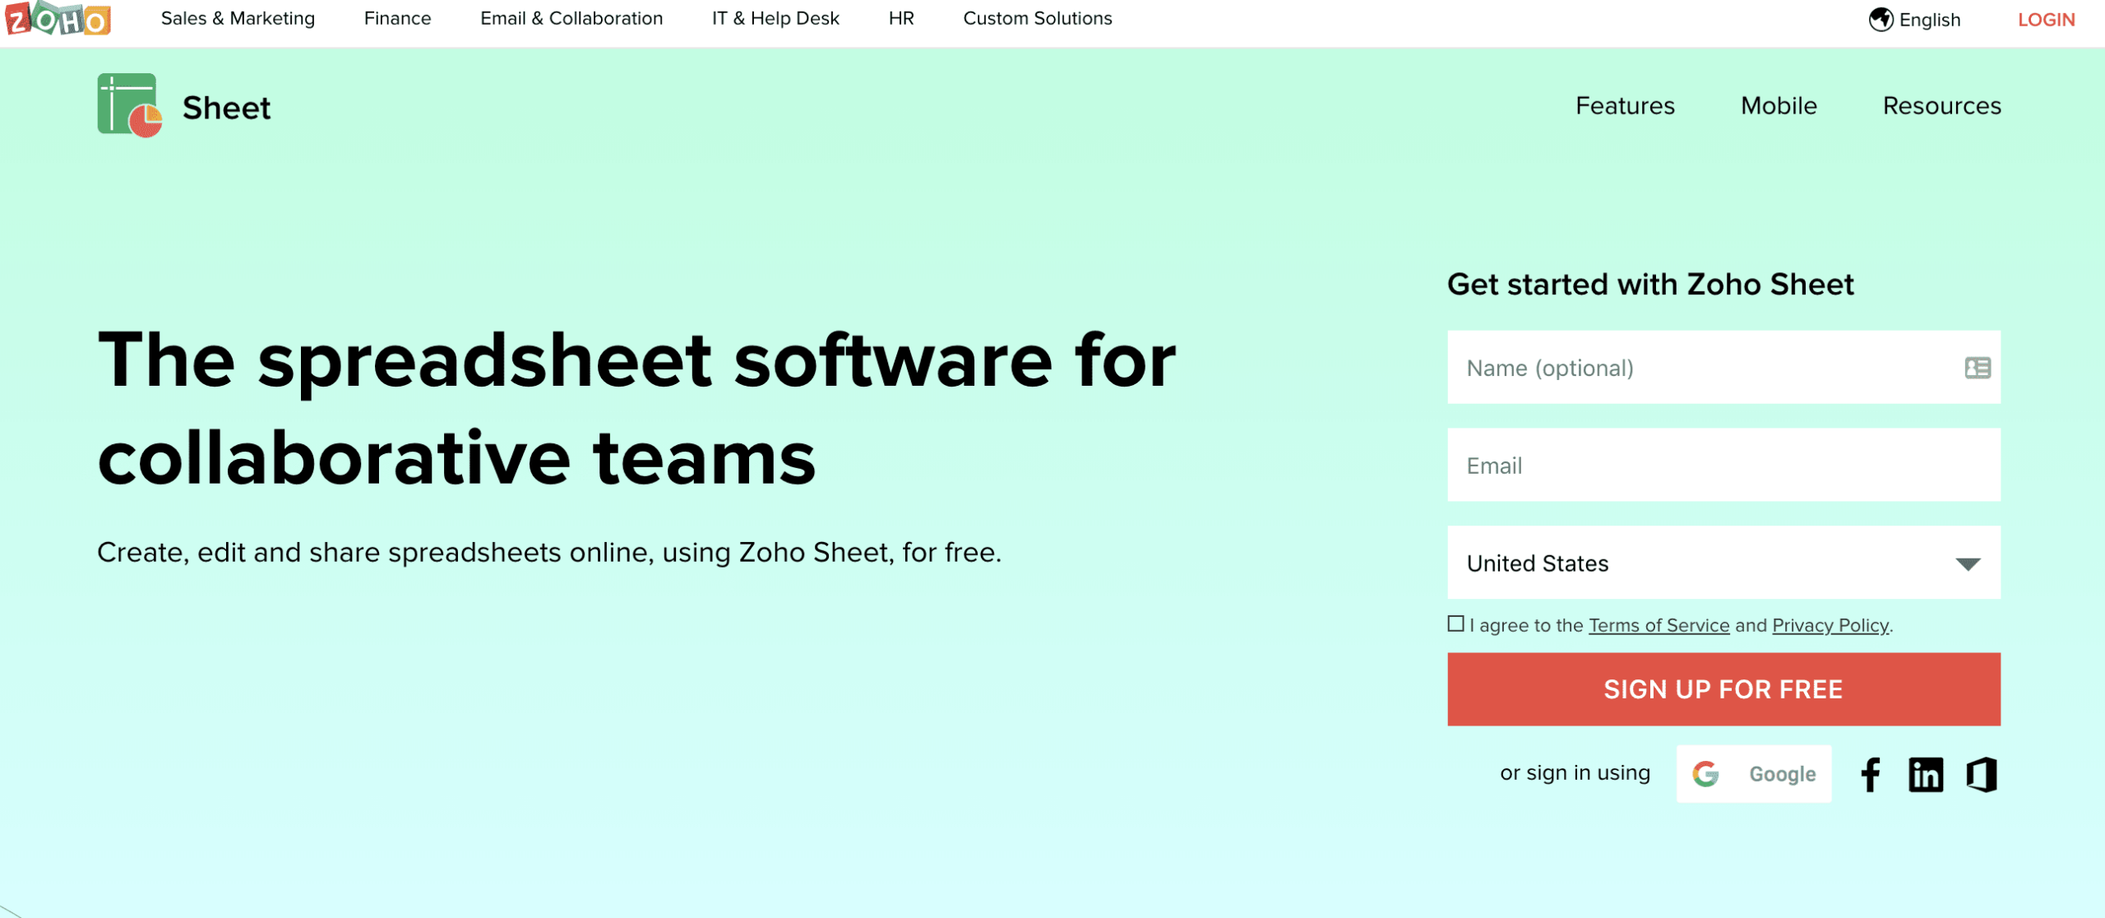
Task: Sign in with LinkedIn icon
Action: point(1926,774)
